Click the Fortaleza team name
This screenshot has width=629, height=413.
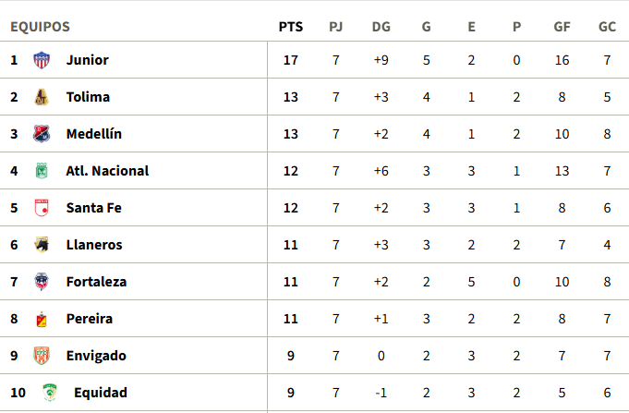pos(96,282)
